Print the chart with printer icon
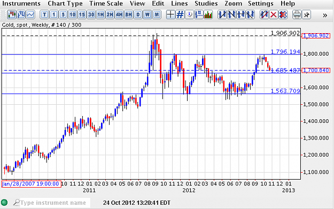Viewport: 334px width, 209px height. click(x=297, y=15)
